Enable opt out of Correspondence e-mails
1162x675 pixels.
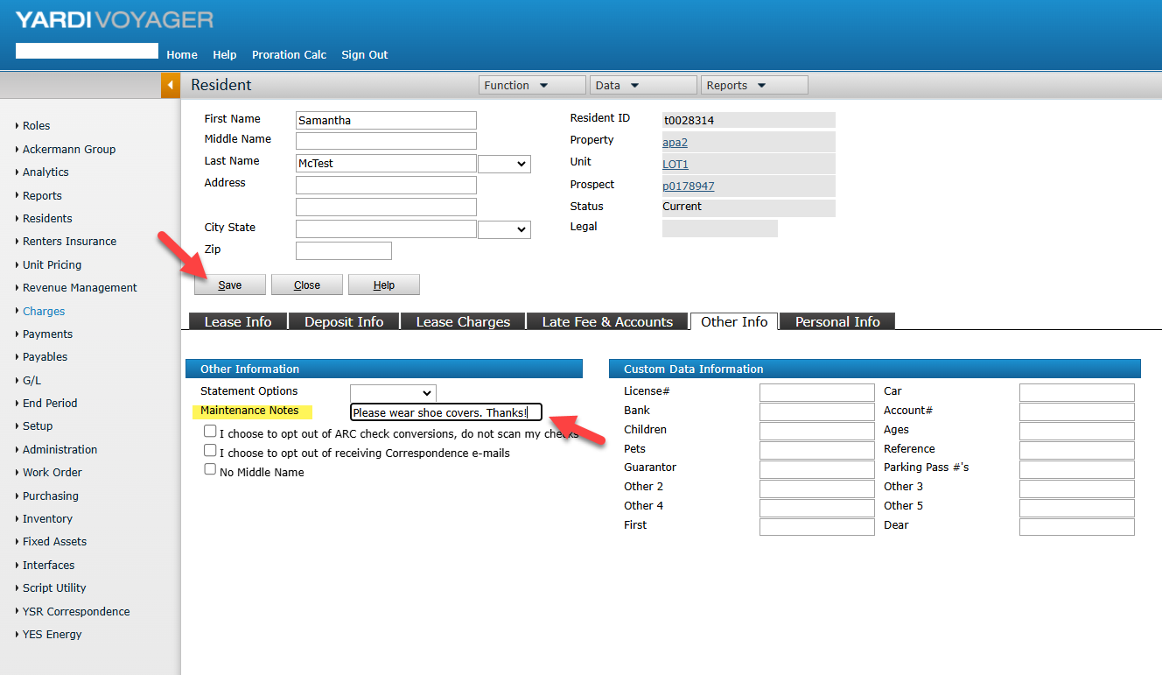pyautogui.click(x=210, y=451)
